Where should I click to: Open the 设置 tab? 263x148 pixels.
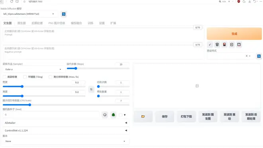pos(102,23)
